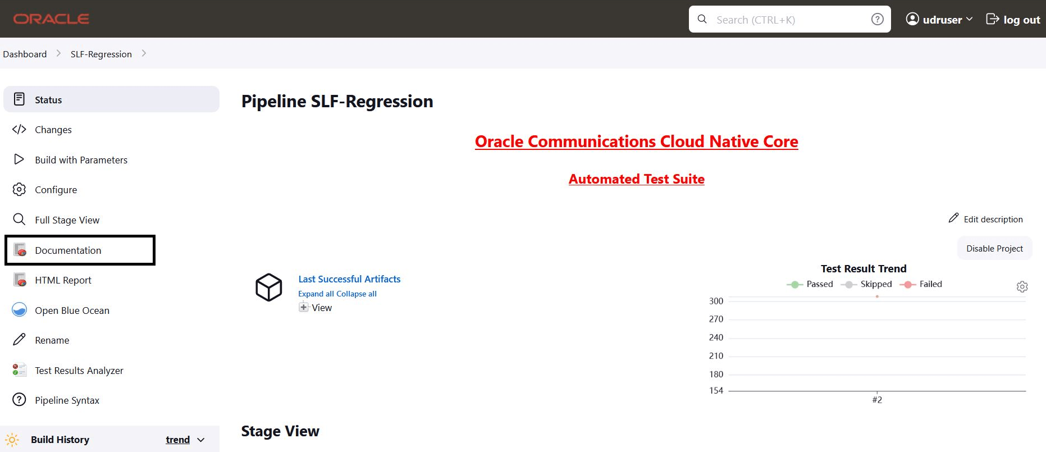Click the Build History sun icon
The width and height of the screenshot is (1046, 452).
point(12,439)
